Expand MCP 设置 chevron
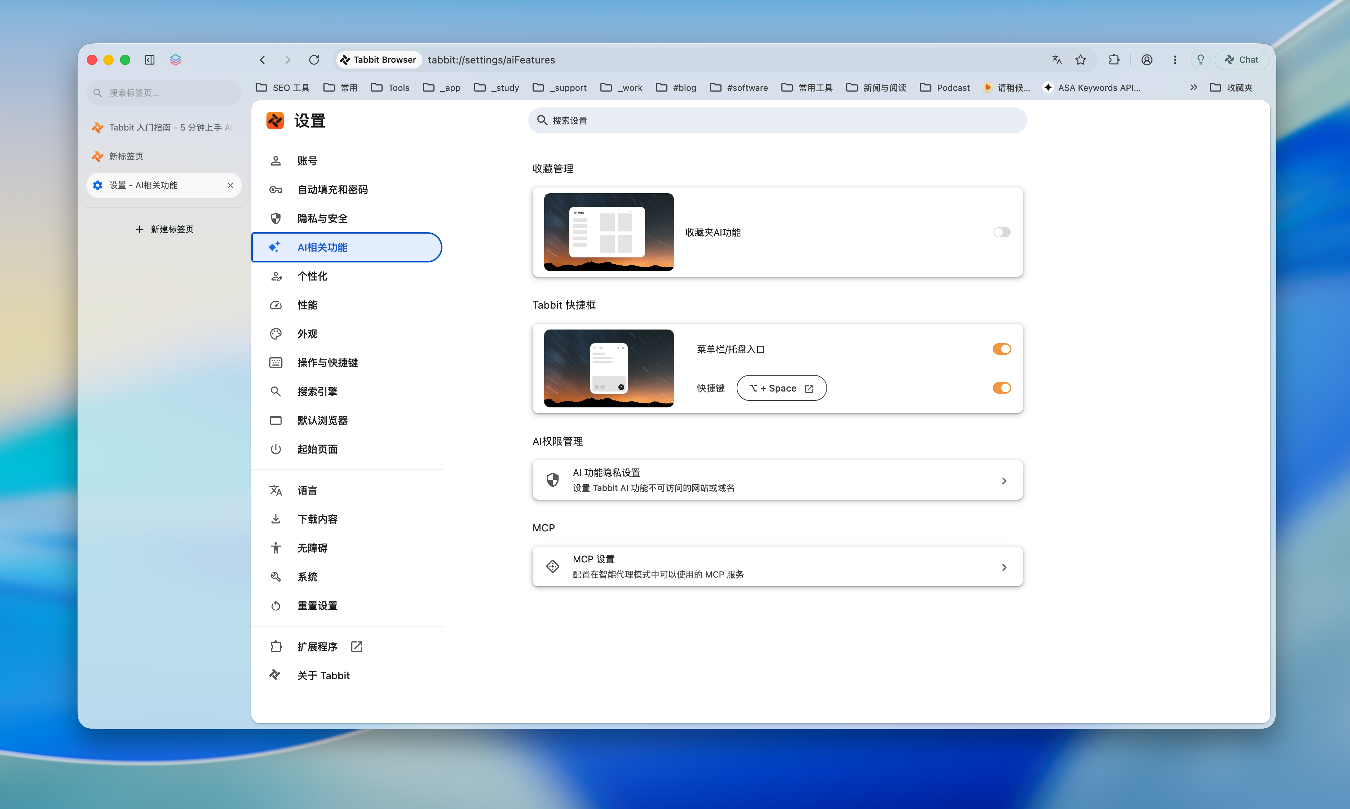 pos(1004,567)
